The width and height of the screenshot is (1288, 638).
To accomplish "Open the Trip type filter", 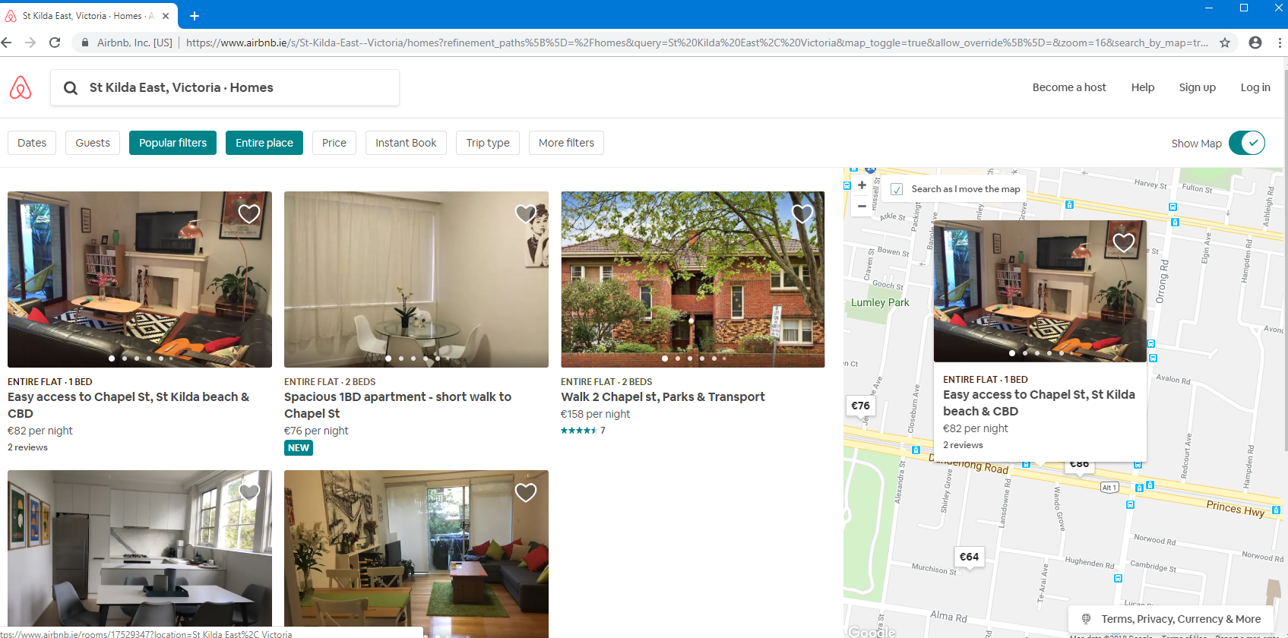I will tap(488, 143).
